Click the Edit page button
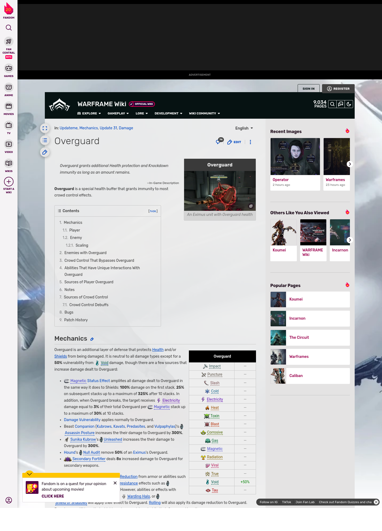 234,142
